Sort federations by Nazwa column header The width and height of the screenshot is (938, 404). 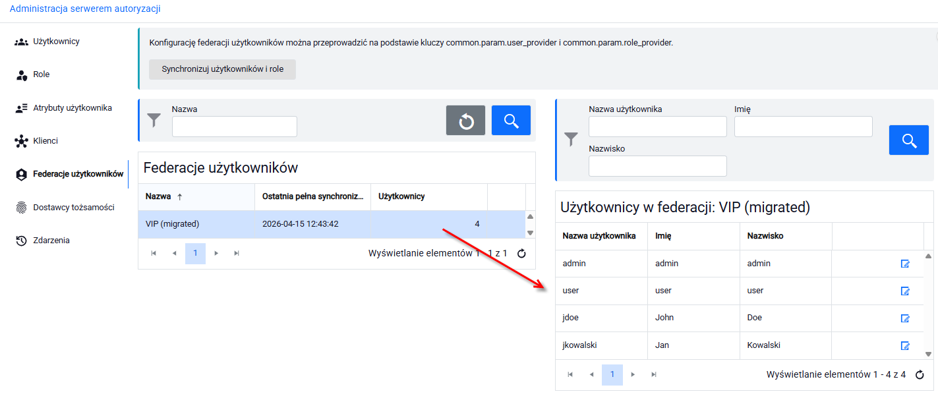(196, 196)
